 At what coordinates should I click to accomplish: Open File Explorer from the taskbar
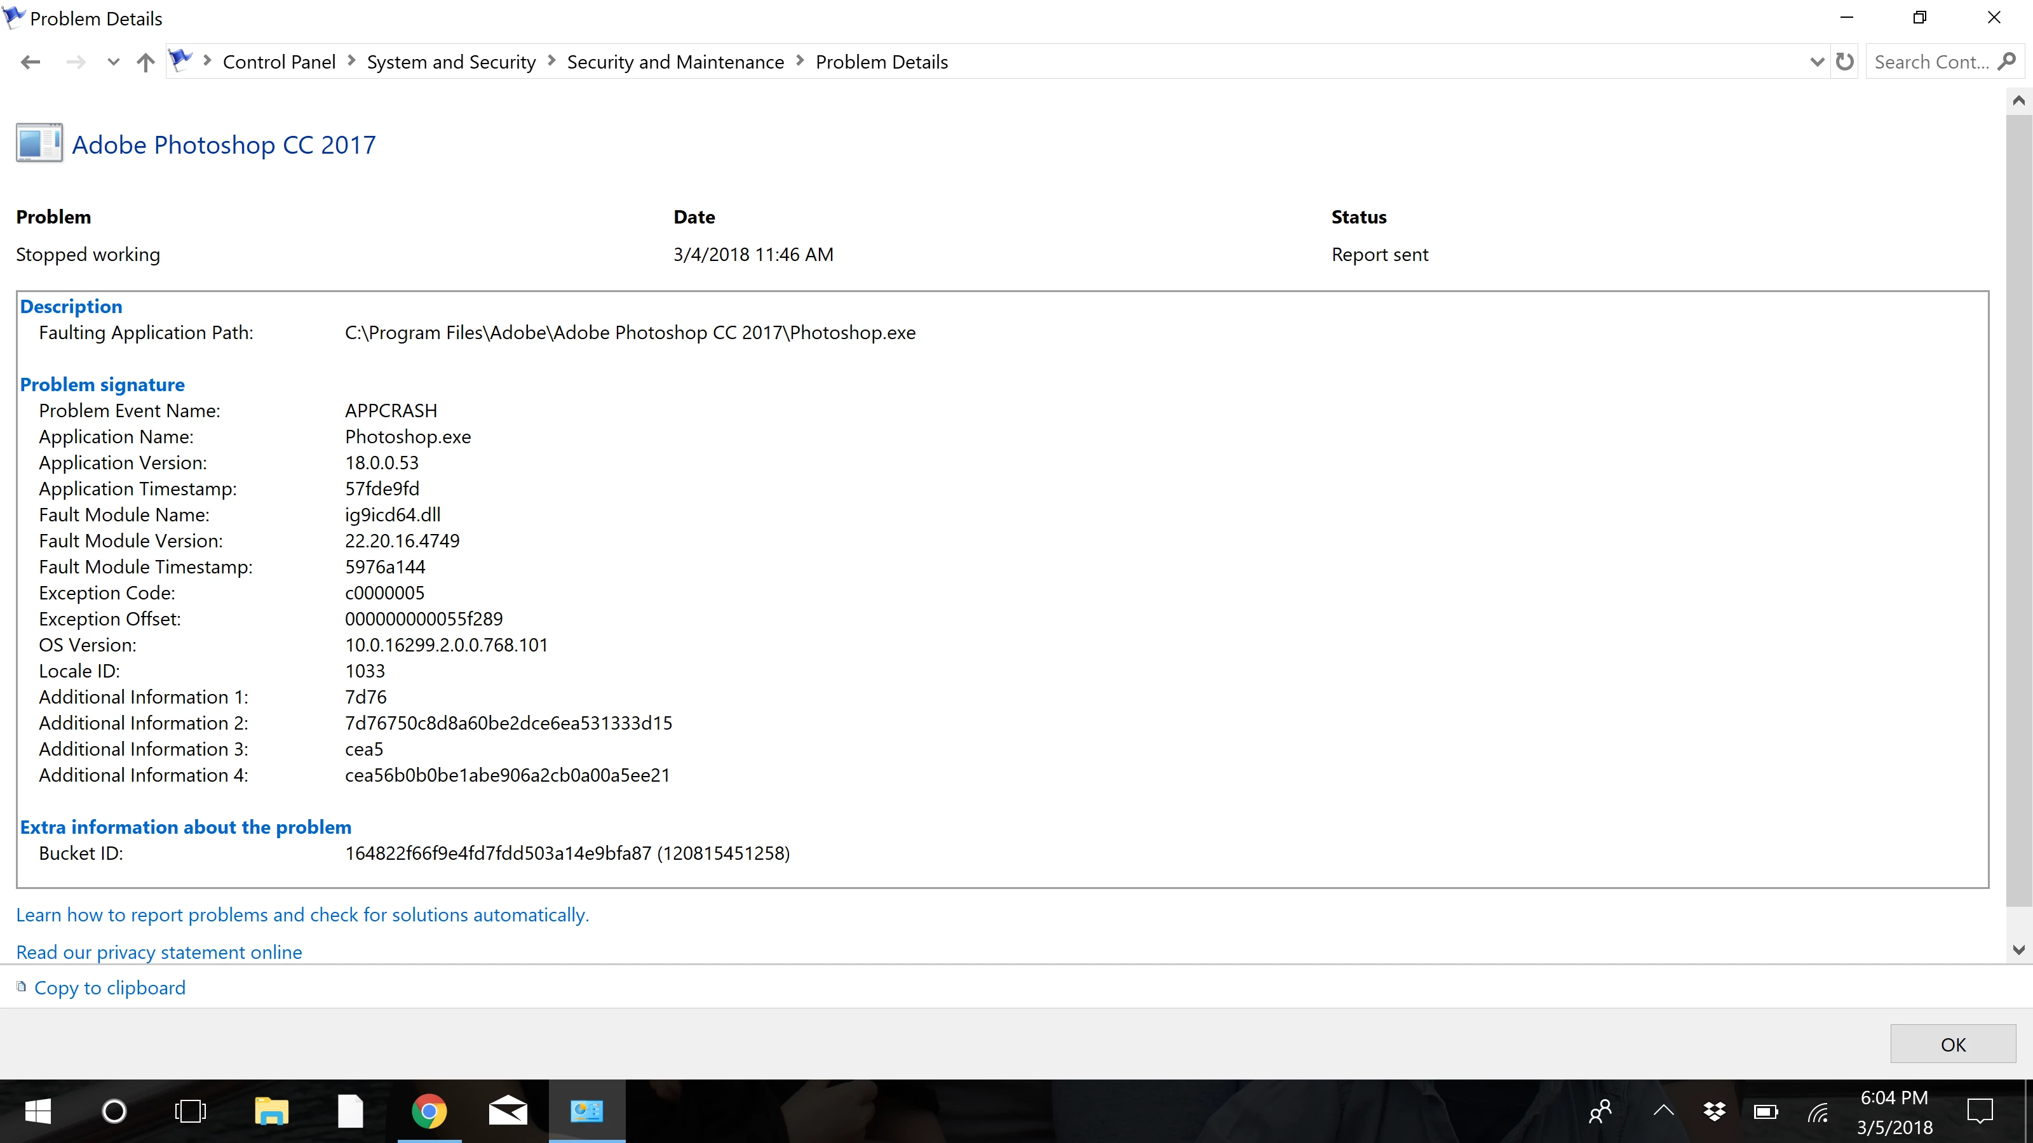271,1111
